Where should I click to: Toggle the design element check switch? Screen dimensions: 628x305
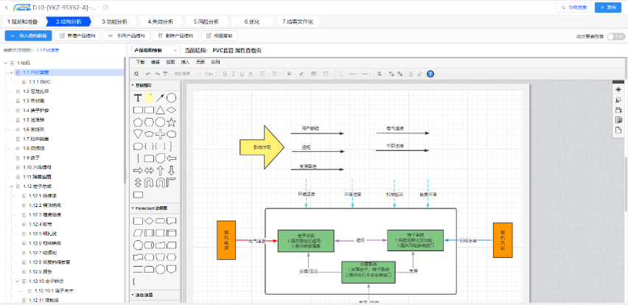(615, 36)
